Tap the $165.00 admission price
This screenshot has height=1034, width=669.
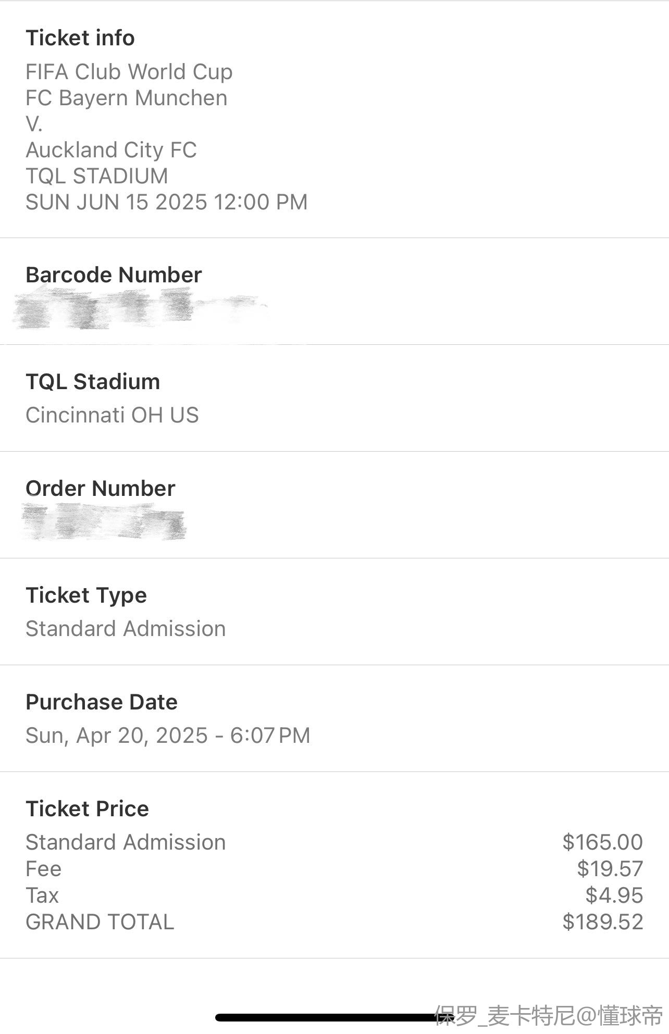tap(603, 842)
